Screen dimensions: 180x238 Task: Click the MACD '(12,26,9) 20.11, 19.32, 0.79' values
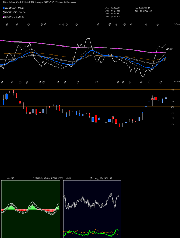(48, 178)
